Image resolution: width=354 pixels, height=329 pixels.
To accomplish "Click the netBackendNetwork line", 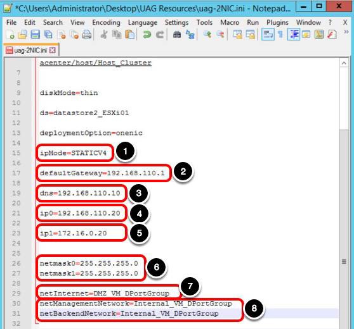I will tap(129, 313).
